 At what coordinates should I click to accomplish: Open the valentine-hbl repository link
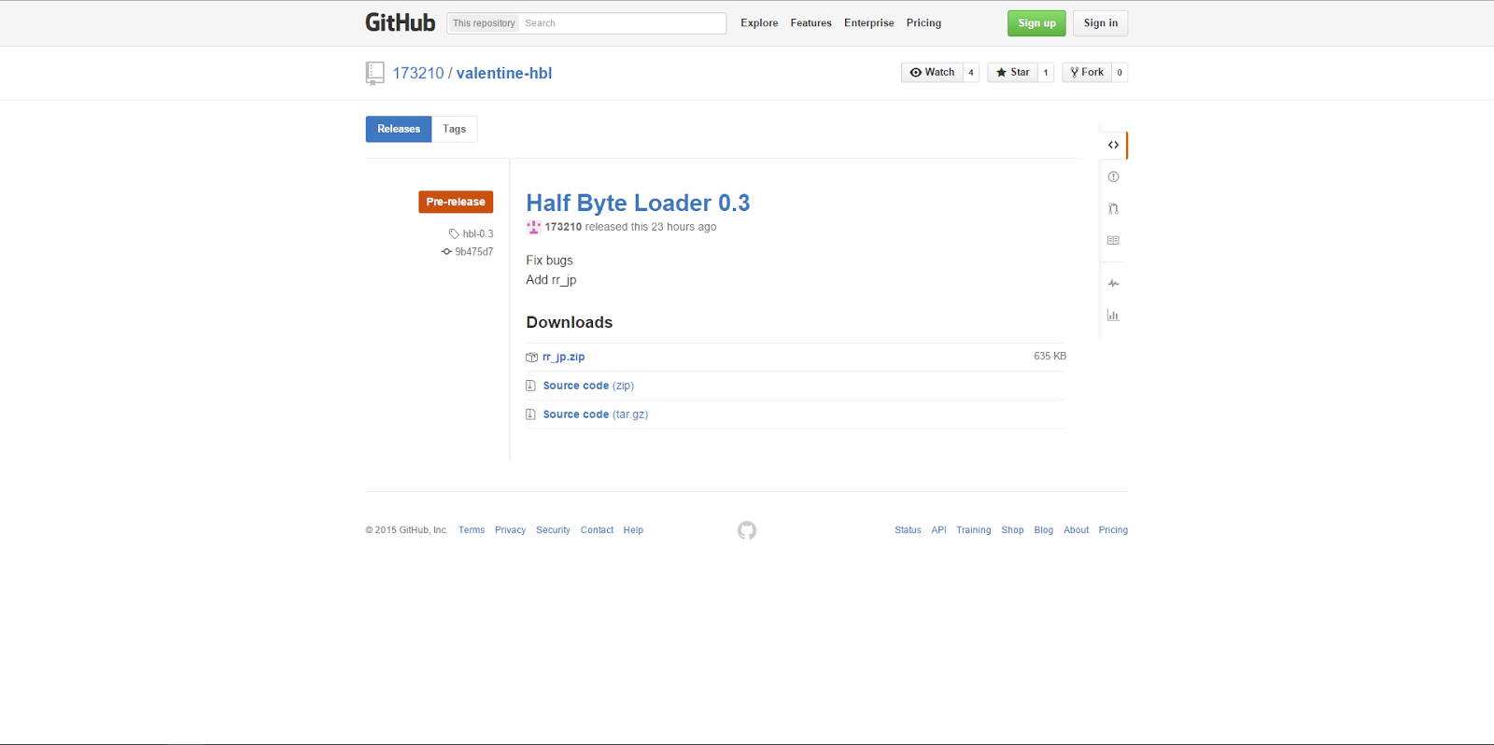click(504, 73)
